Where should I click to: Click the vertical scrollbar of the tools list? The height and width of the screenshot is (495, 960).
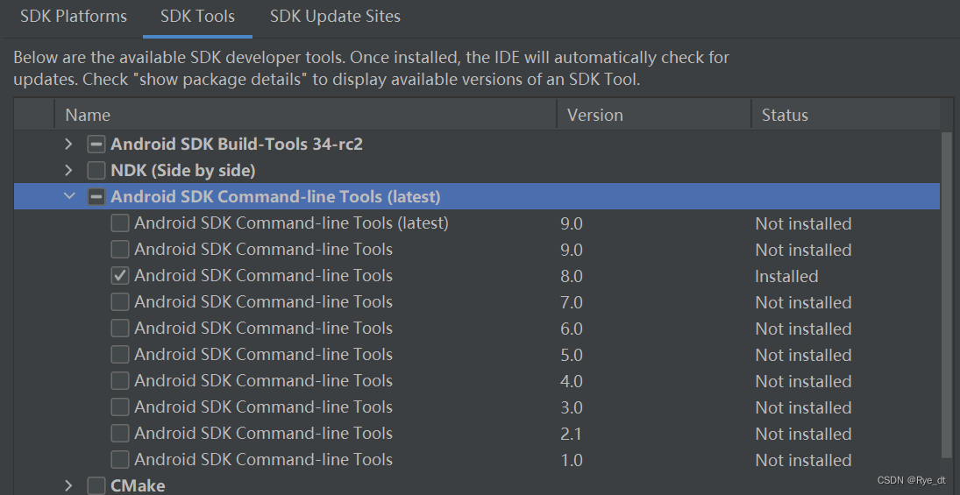(947, 293)
